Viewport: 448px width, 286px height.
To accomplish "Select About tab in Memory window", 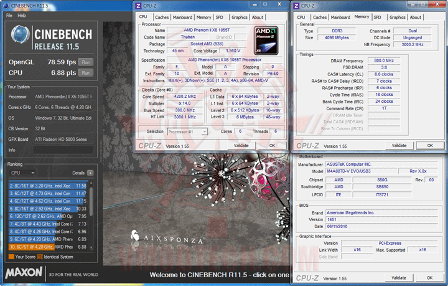I will coord(416,17).
